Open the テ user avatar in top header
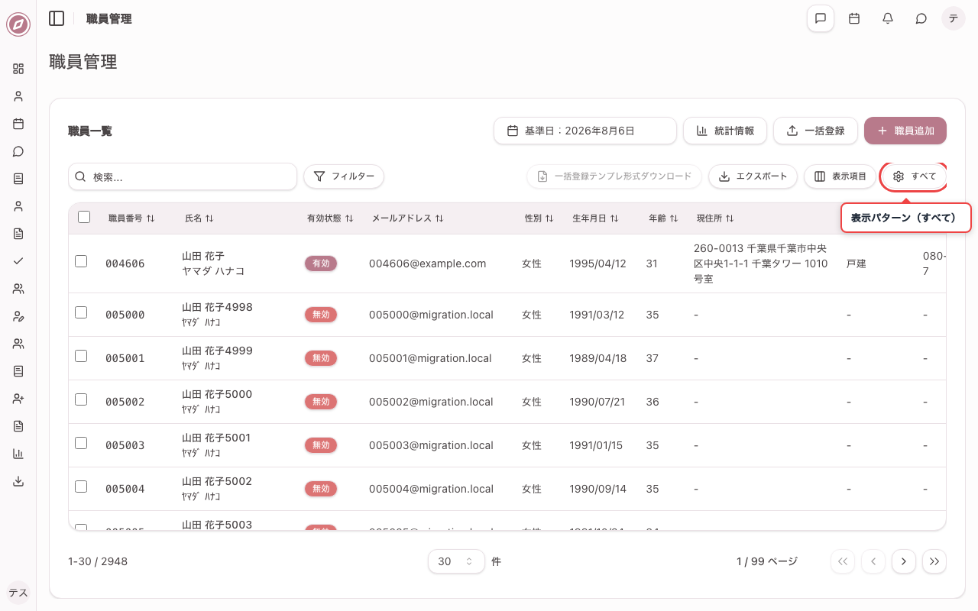 954,18
